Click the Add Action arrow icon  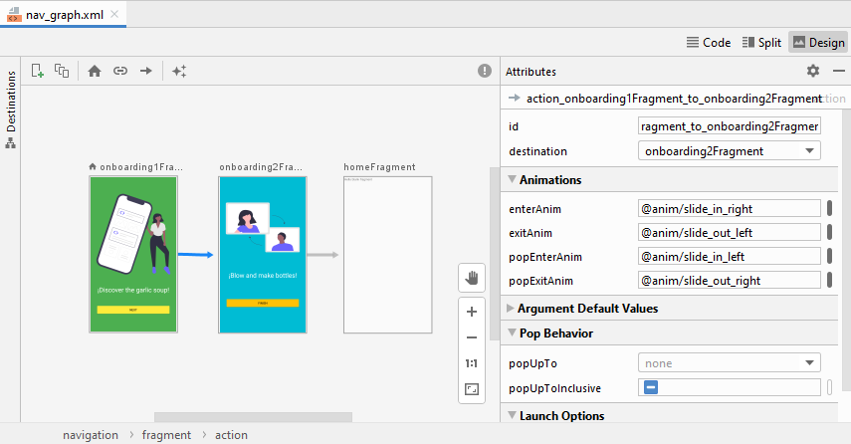[x=145, y=71]
